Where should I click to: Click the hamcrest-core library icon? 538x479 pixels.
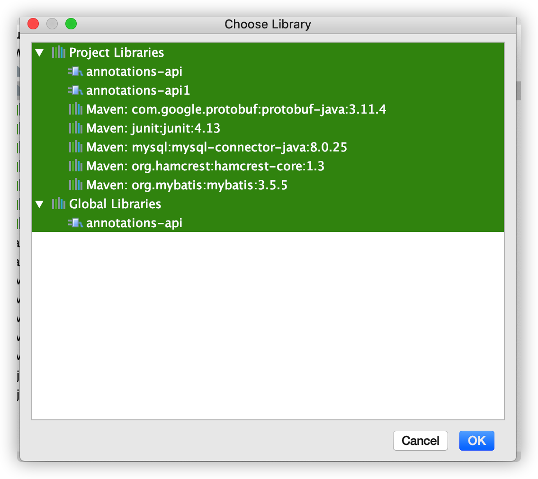click(x=76, y=166)
